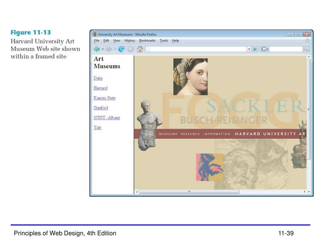Follow the Harvard link
This screenshot has width=321, height=241.
(x=101, y=88)
